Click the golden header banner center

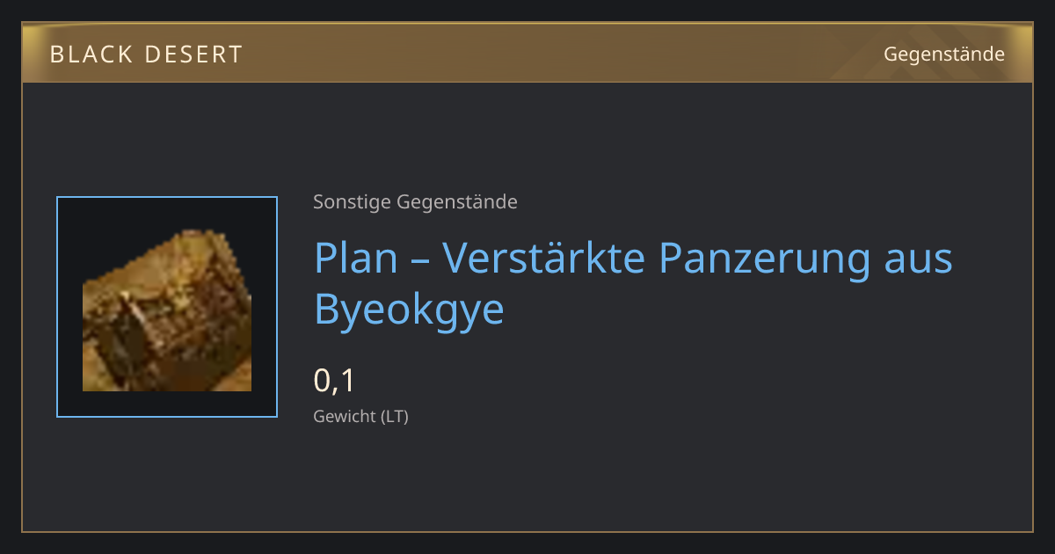[x=527, y=54]
